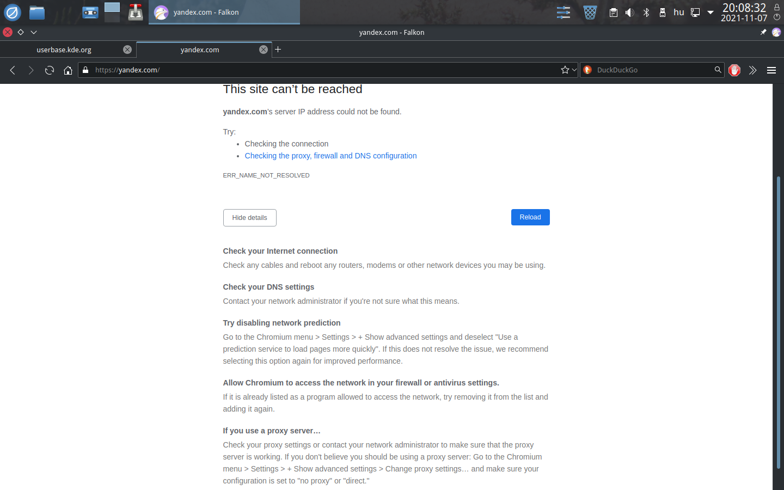Open the window actions dropdown in titlebar
Viewport: 784px width, 490px height.
(34, 32)
